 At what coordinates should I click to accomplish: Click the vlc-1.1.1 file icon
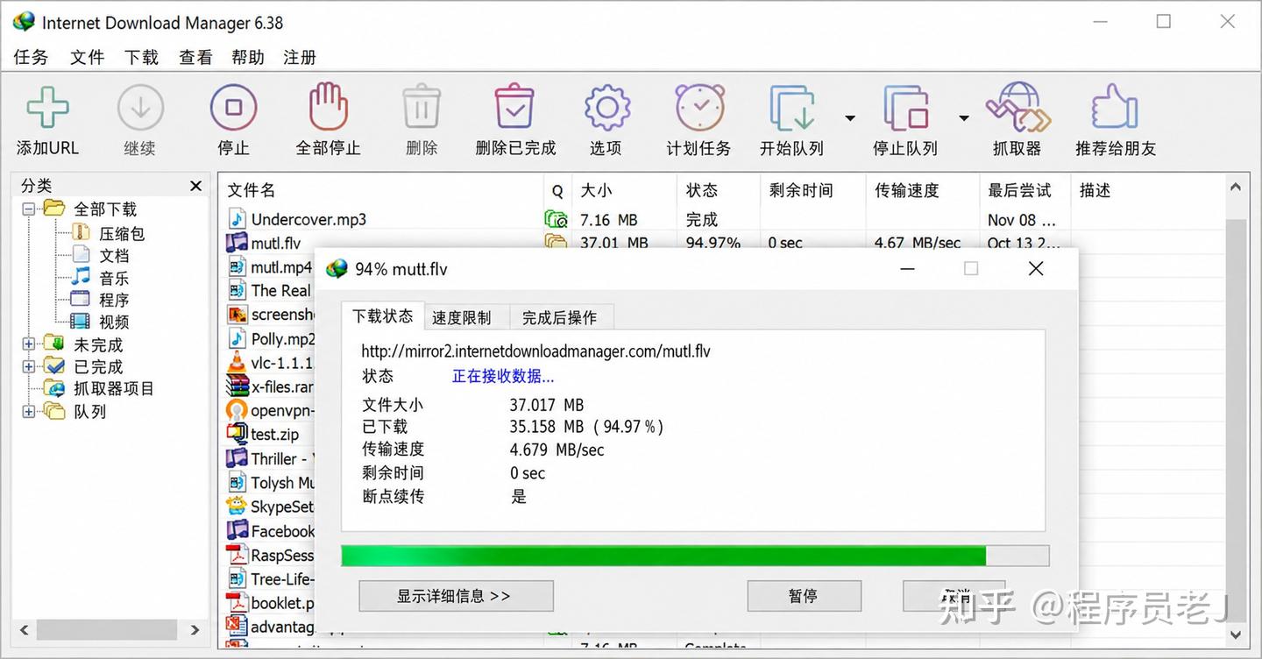point(237,362)
